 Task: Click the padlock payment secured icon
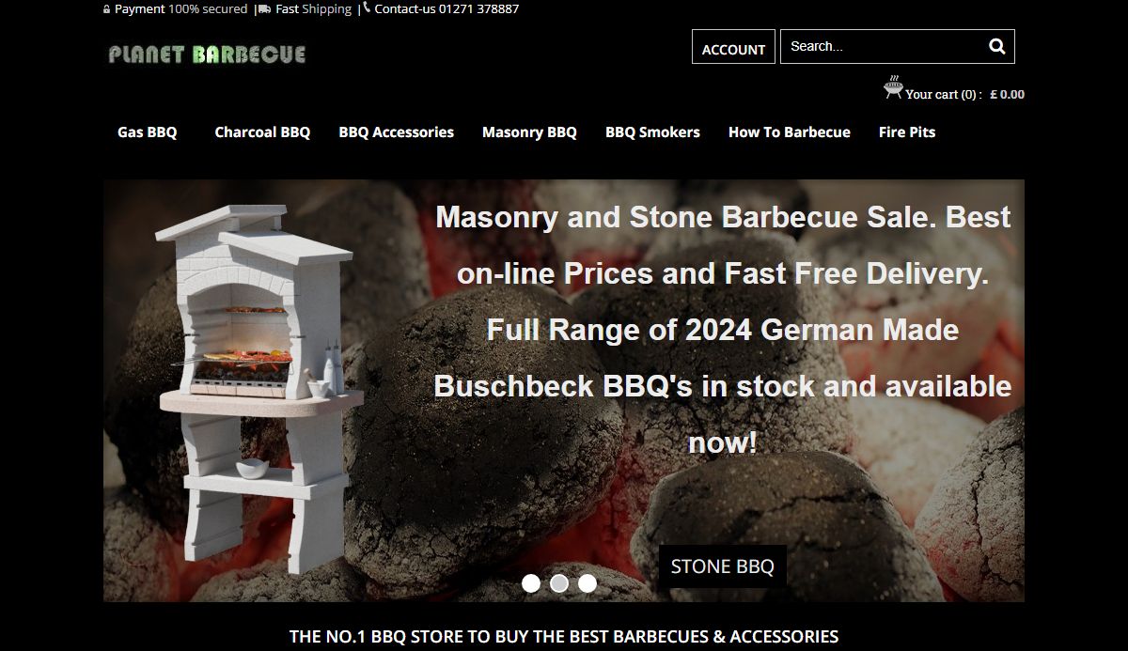[107, 9]
